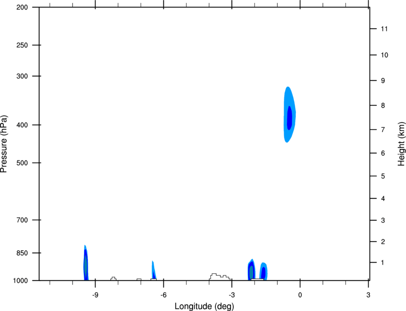Click the "Longitude (deg)" axis title

[x=204, y=306]
